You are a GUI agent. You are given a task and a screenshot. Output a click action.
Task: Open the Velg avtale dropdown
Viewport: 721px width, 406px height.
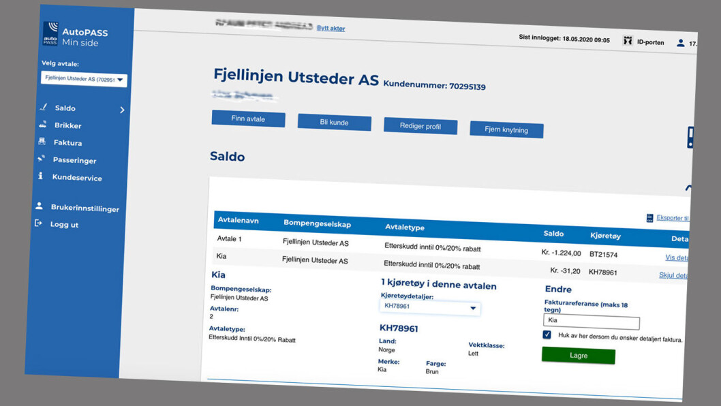(x=84, y=78)
